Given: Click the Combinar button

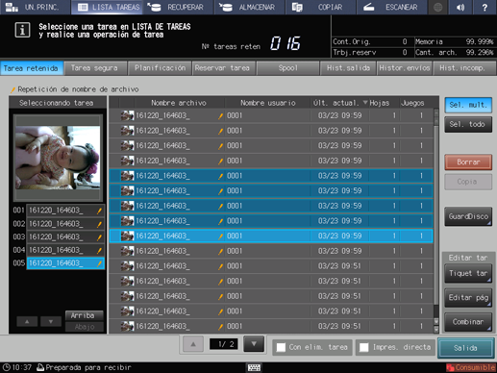Looking at the screenshot, I should click(x=468, y=322).
